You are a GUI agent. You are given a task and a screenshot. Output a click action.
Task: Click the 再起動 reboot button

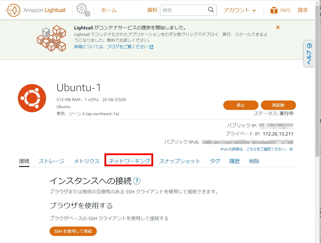point(278,105)
